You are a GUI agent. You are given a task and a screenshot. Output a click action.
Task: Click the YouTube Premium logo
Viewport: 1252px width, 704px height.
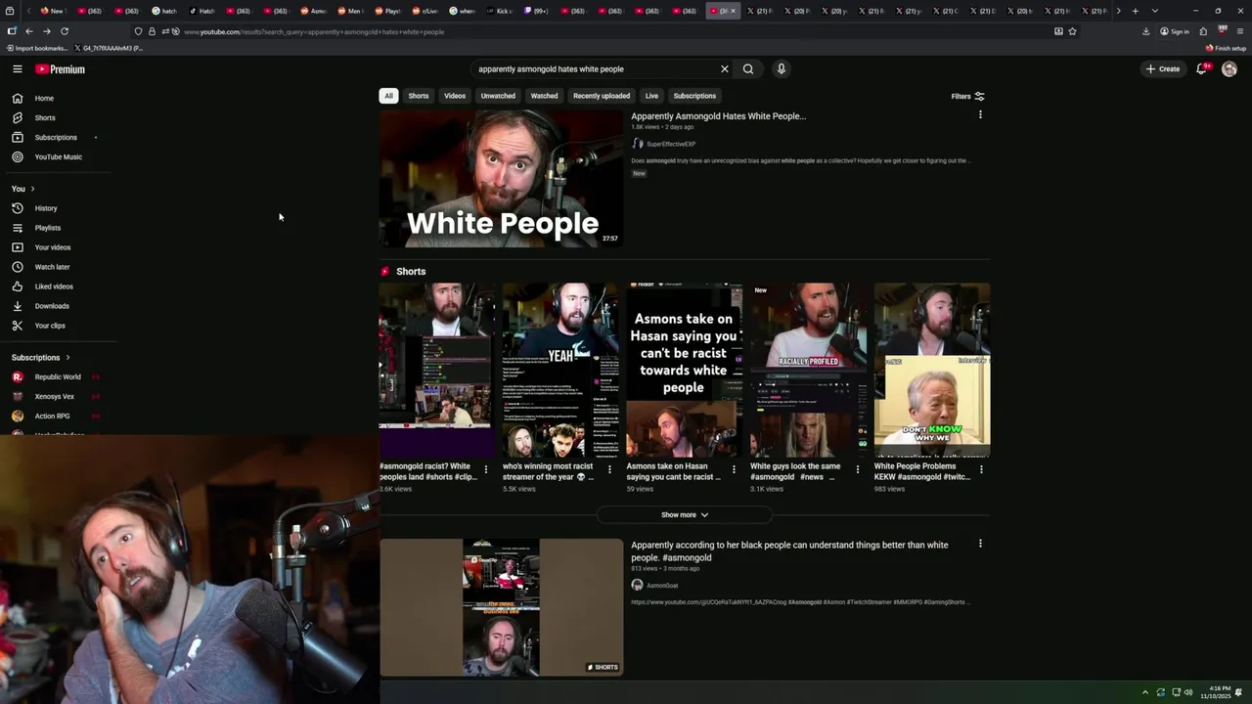click(x=61, y=69)
